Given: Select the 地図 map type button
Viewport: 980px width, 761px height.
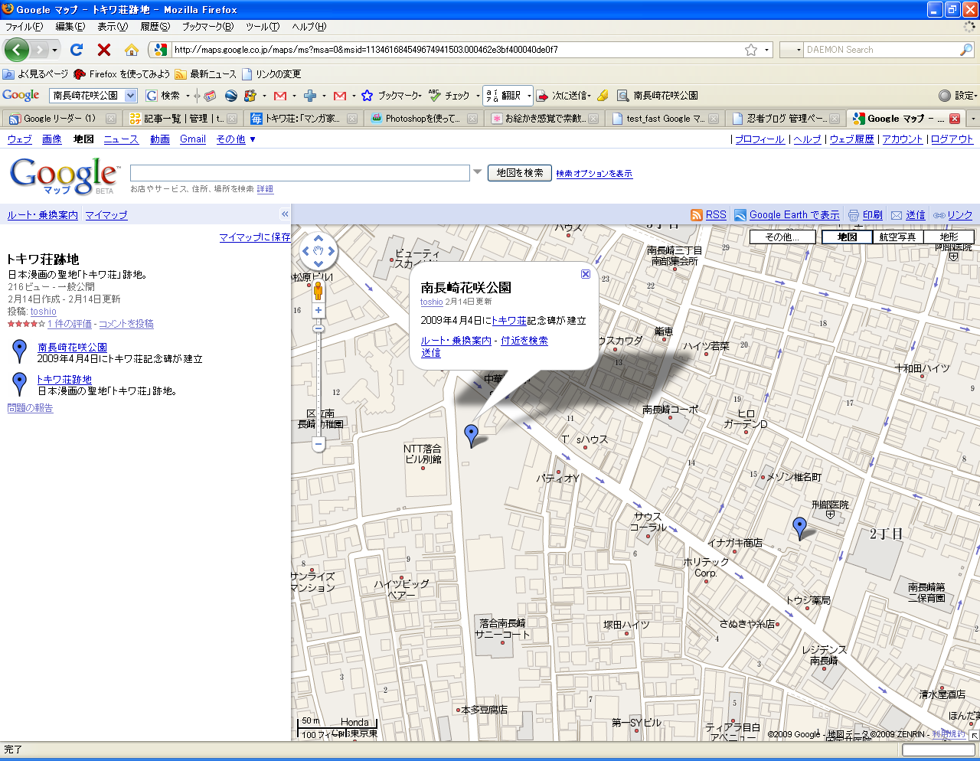Looking at the screenshot, I should click(847, 237).
